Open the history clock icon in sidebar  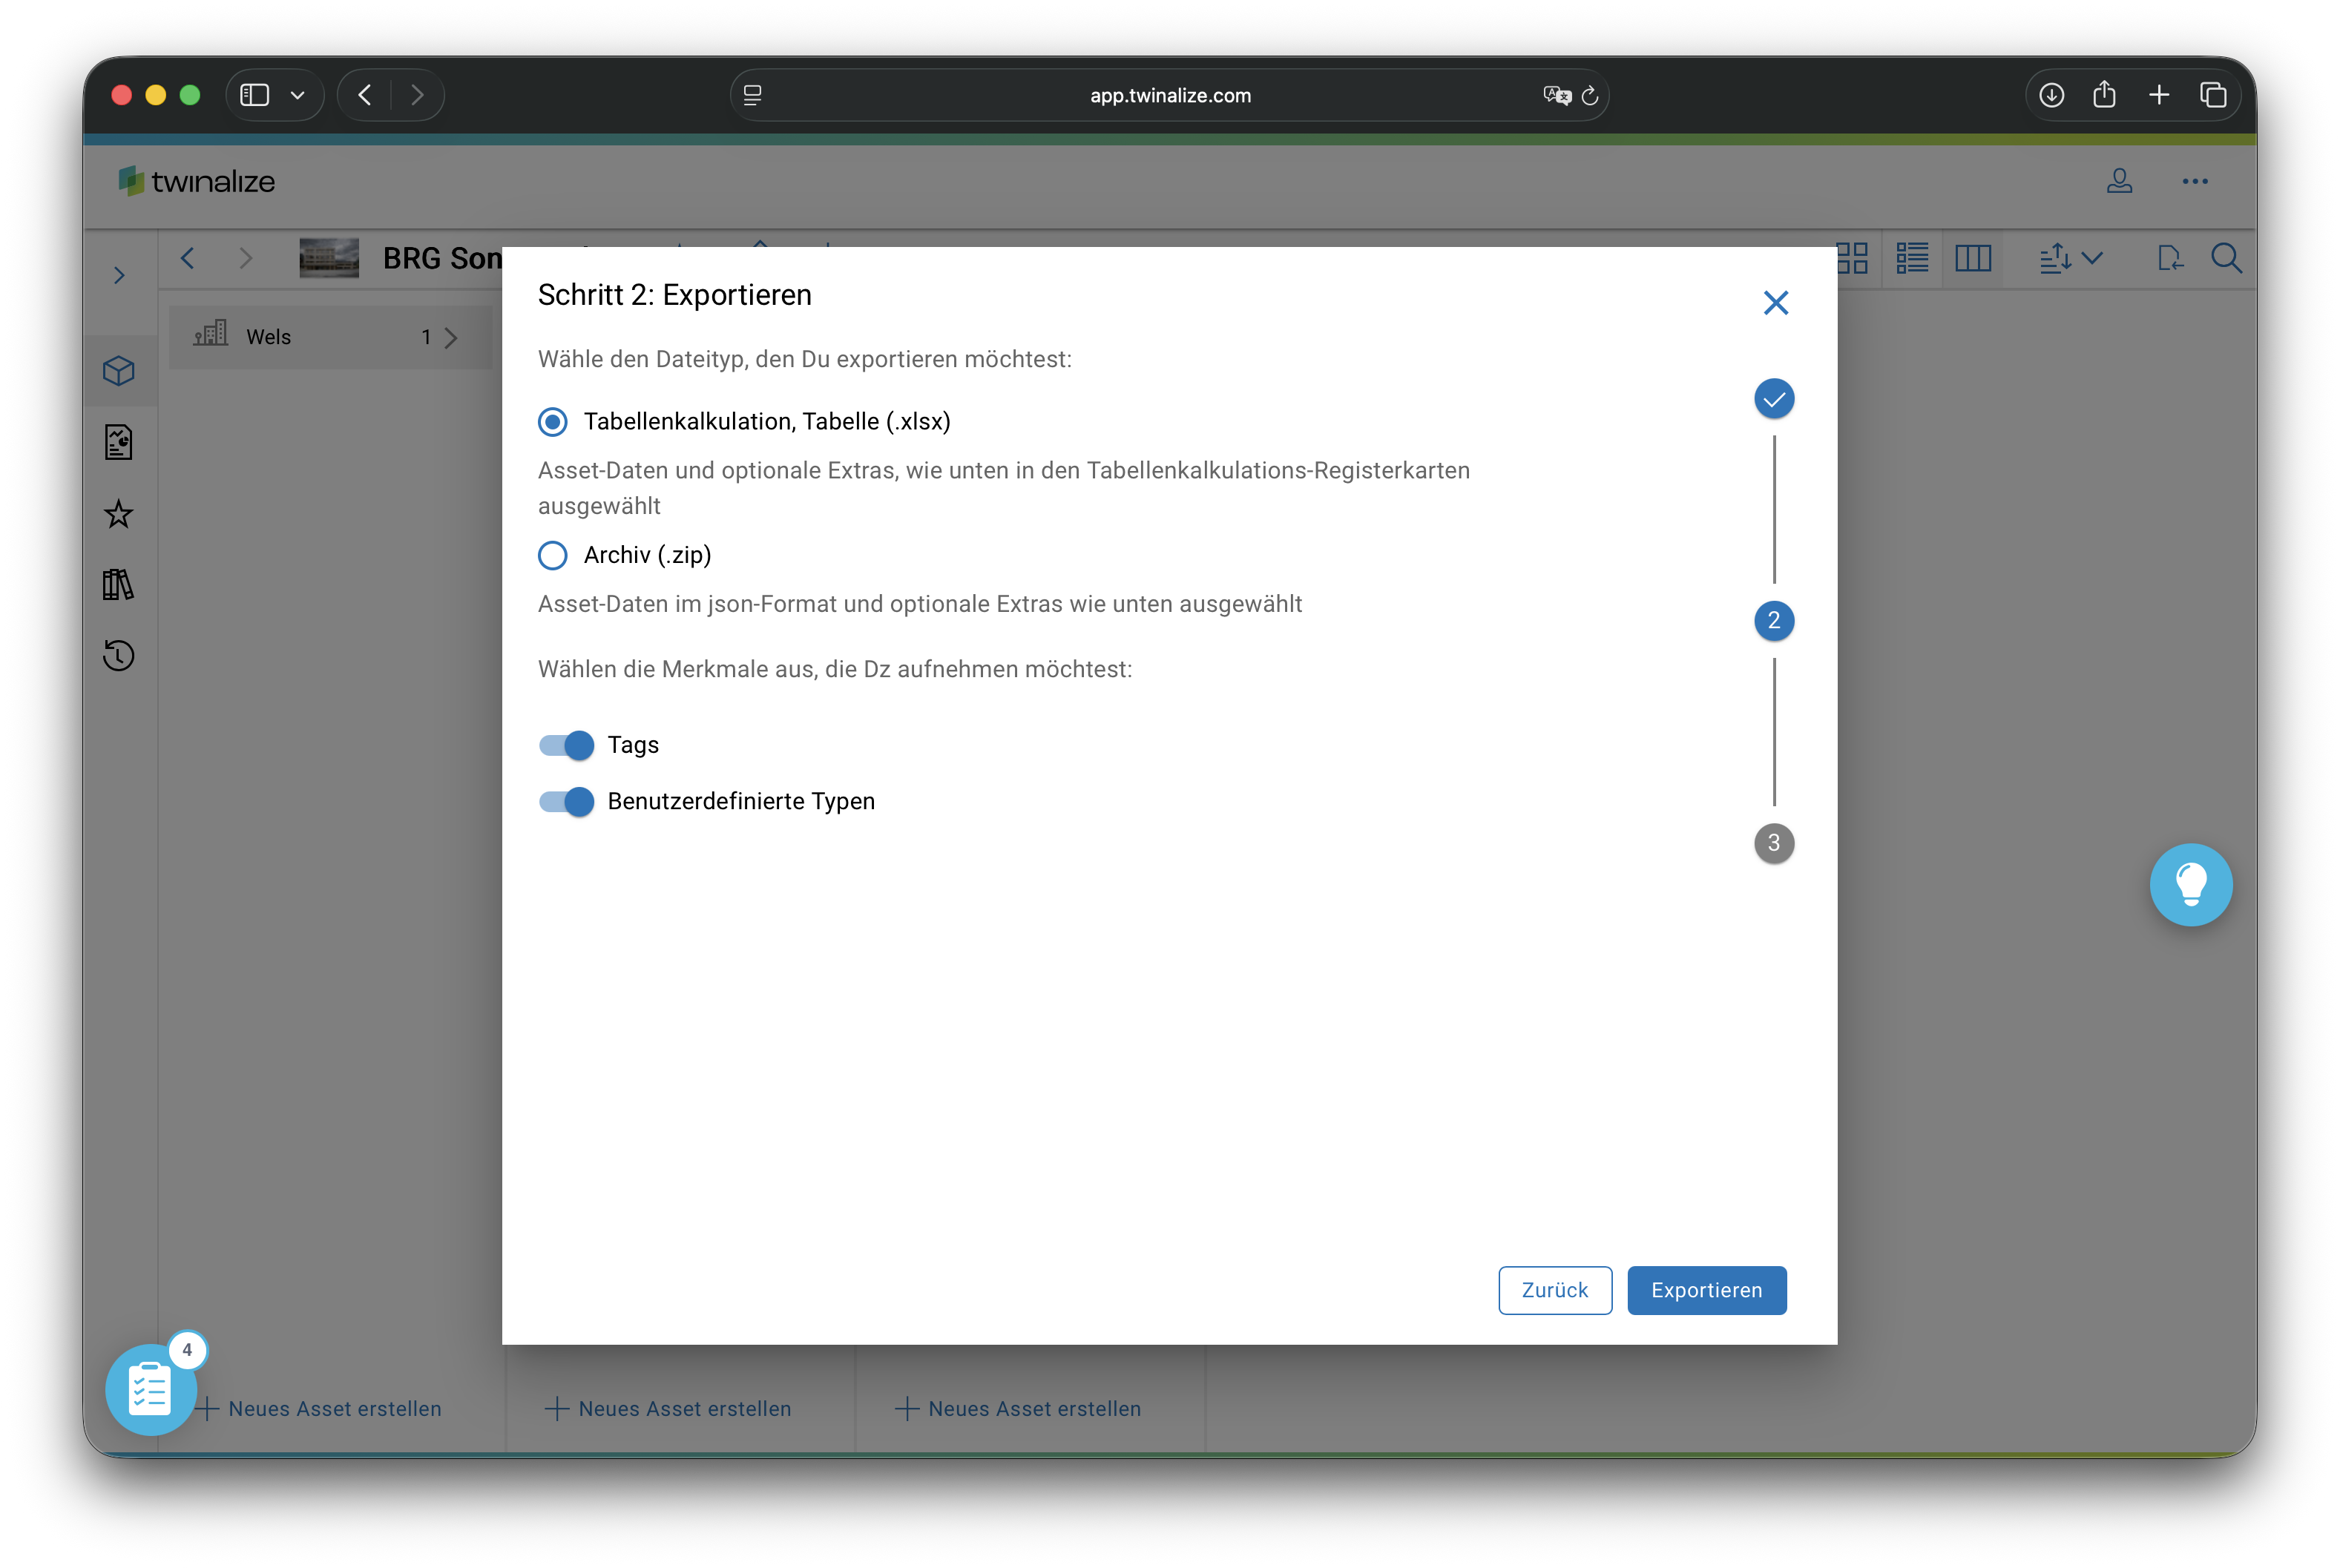pyautogui.click(x=118, y=656)
